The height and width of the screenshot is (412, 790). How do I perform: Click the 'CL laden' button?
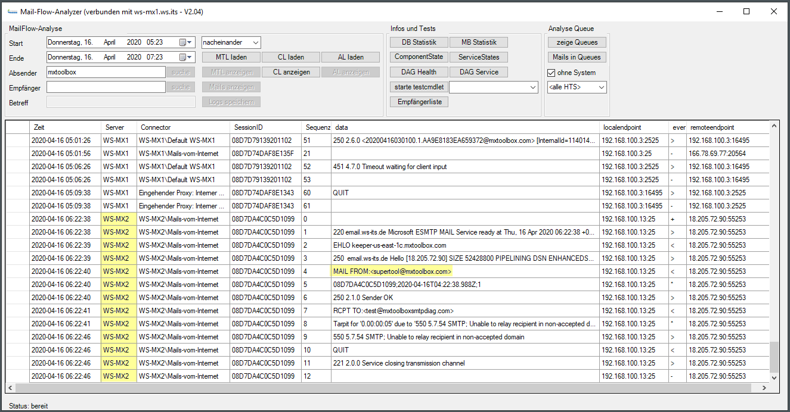point(291,57)
